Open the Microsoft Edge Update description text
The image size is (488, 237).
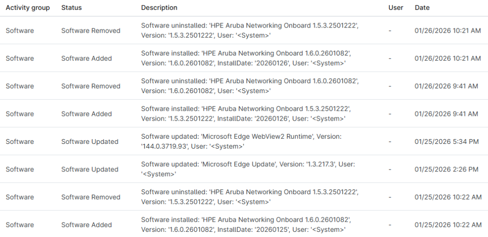(x=248, y=169)
